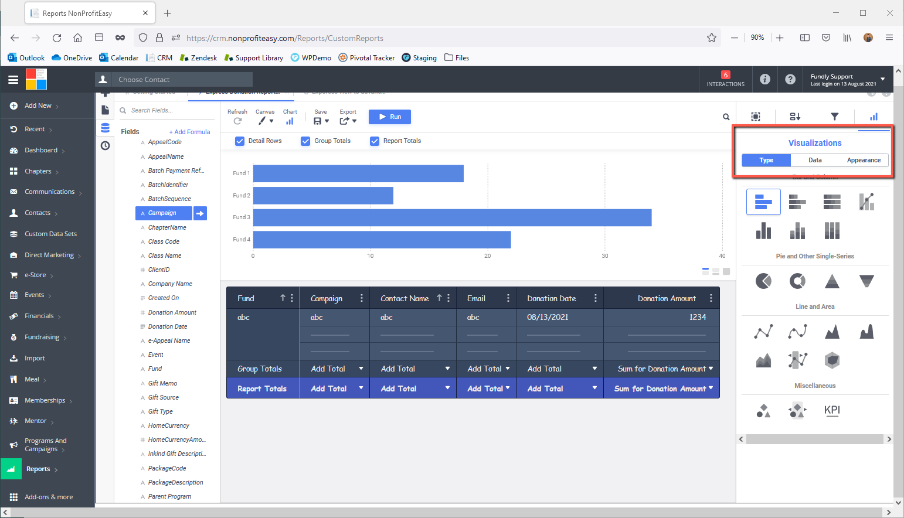904x518 pixels.
Task: Pick the 100% stacked column chart
Action: [832, 230]
